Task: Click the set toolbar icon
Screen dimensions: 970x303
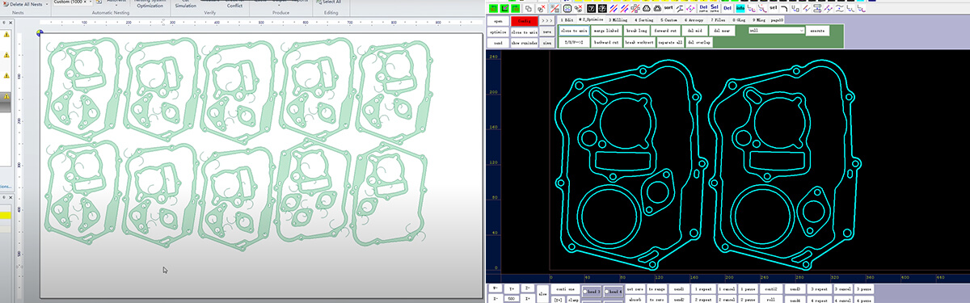Action: pos(773,7)
